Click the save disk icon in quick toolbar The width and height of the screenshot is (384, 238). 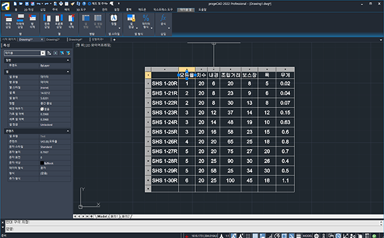(27, 4)
